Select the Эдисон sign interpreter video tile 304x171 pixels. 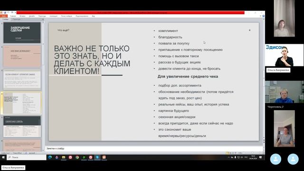[x=285, y=55]
